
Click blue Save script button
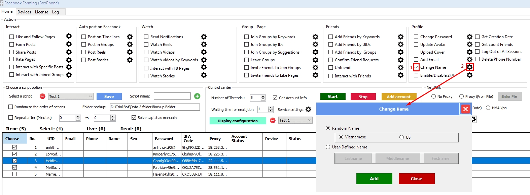pyautogui.click(x=109, y=96)
